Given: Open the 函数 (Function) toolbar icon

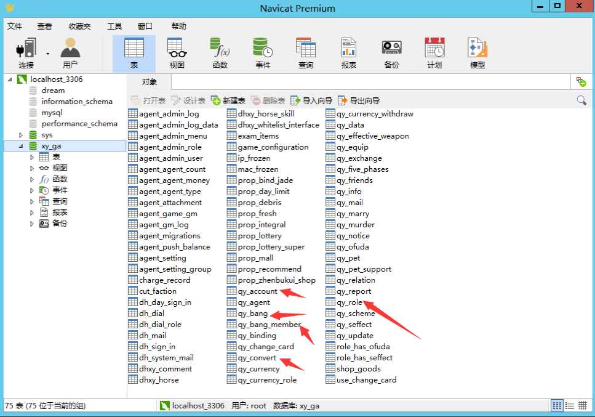Looking at the screenshot, I should click(220, 53).
